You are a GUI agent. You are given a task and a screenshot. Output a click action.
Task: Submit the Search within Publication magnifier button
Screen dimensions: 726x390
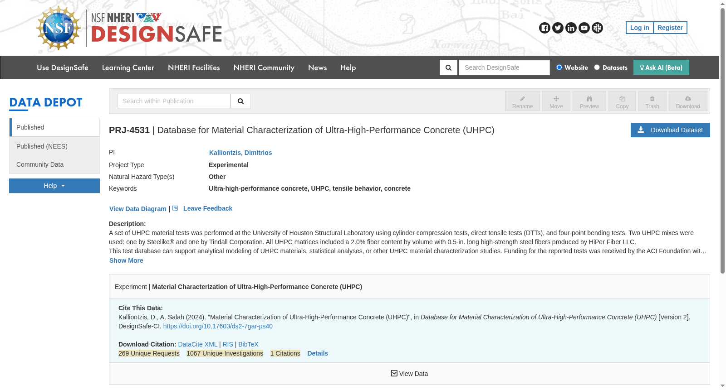tap(240, 101)
